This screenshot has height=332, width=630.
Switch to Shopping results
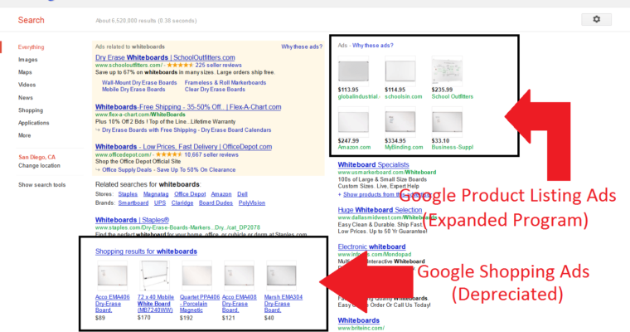(31, 110)
